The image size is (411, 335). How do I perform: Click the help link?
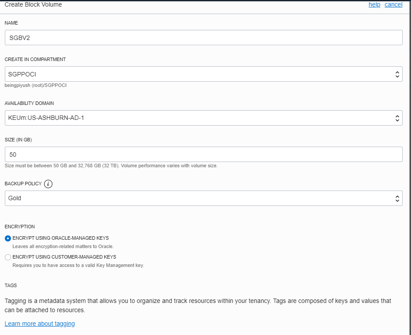(374, 4)
